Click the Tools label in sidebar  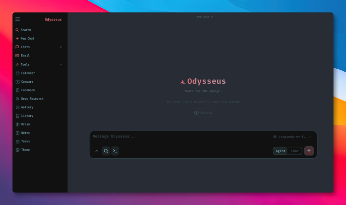coord(25,65)
